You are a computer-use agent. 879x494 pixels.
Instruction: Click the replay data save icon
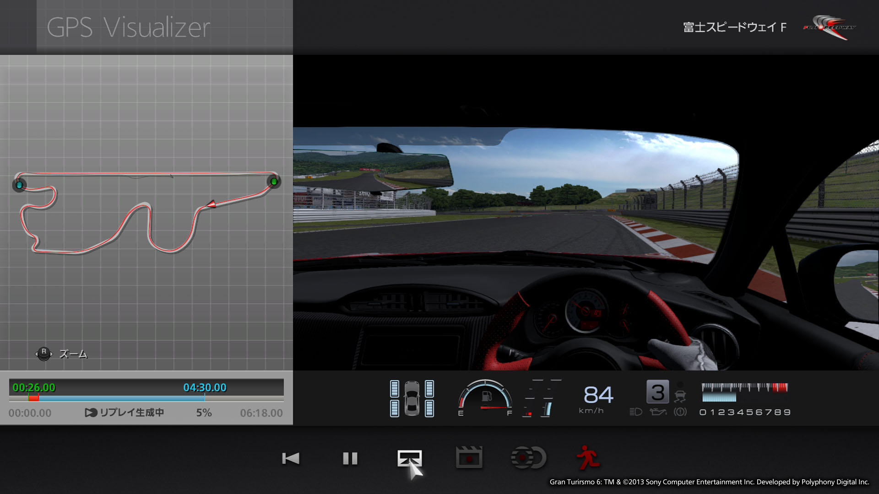tap(528, 458)
